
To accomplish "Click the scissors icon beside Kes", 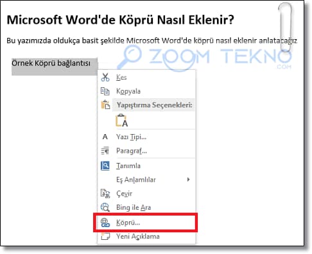I will [105, 77].
